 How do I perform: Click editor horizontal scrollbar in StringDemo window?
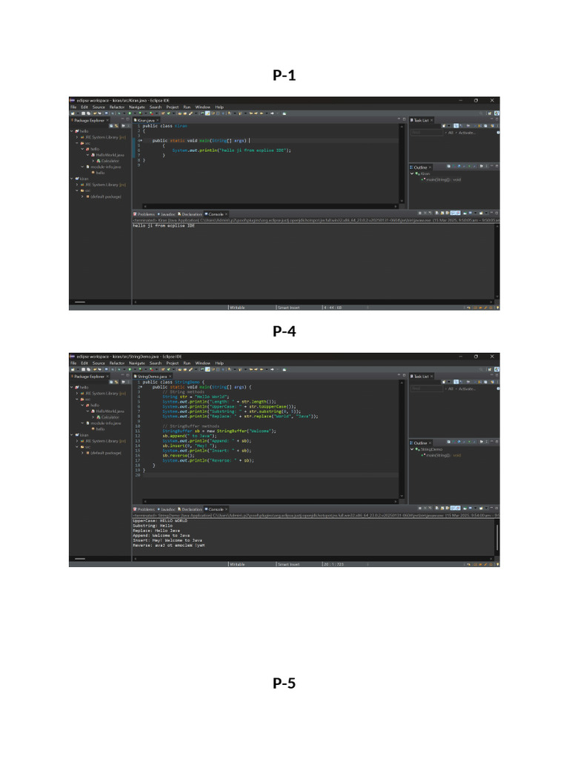[271, 501]
